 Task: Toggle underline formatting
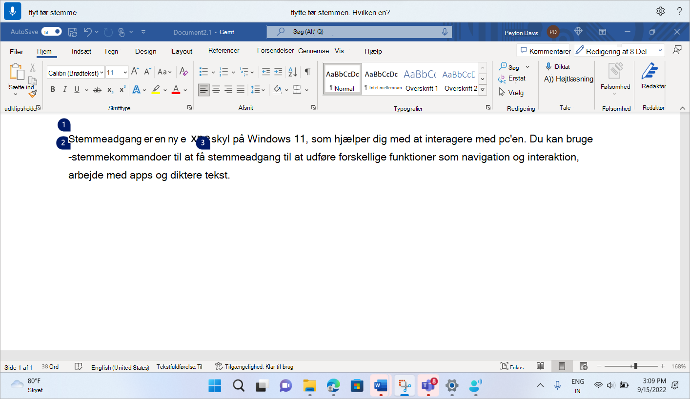click(x=77, y=90)
